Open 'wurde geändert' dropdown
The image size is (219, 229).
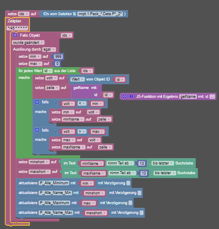tap(28, 43)
